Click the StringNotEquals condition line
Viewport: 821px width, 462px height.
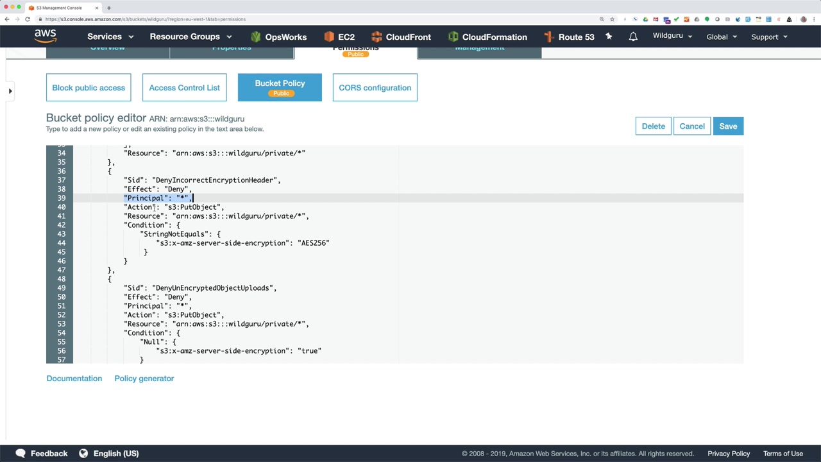pos(180,234)
